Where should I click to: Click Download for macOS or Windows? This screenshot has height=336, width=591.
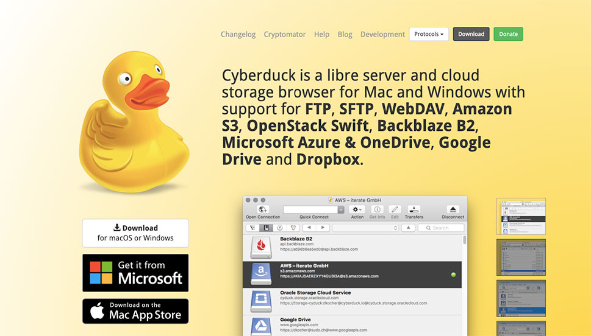[135, 233]
